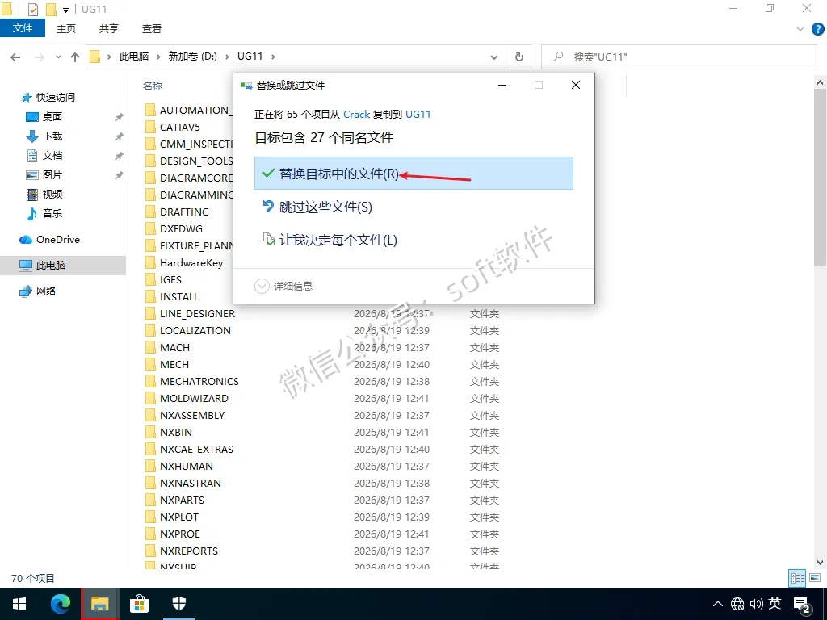The width and height of the screenshot is (827, 620).
Task: Select the NXPARTS folder
Action: click(x=182, y=500)
